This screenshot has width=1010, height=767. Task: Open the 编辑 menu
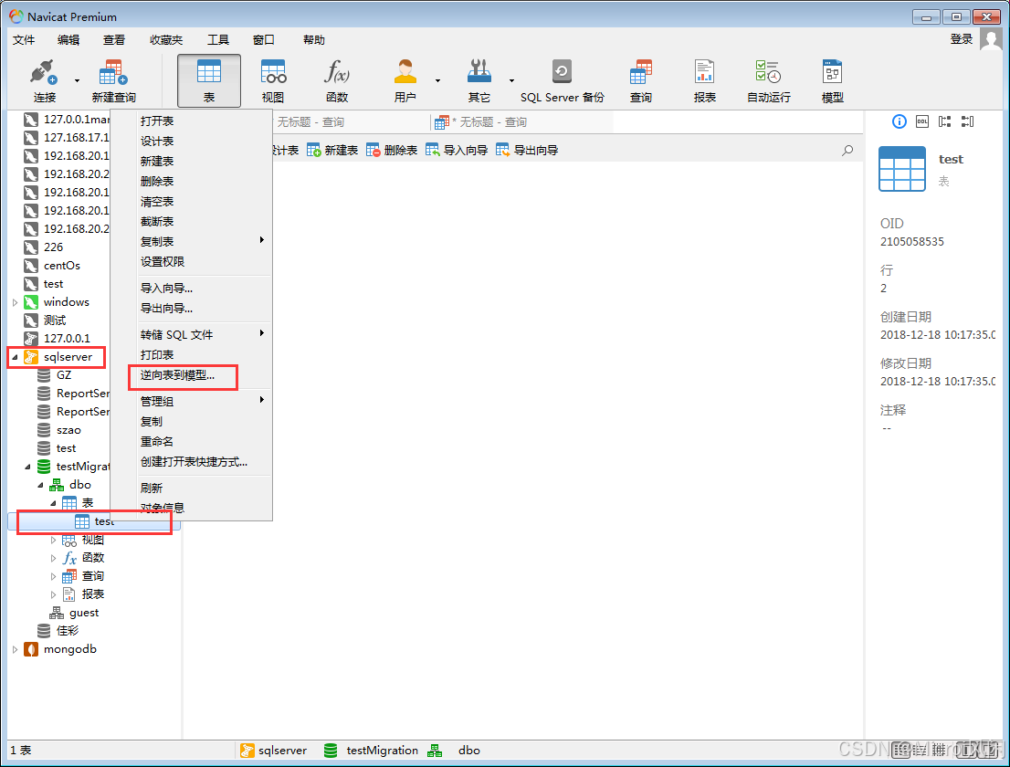68,40
